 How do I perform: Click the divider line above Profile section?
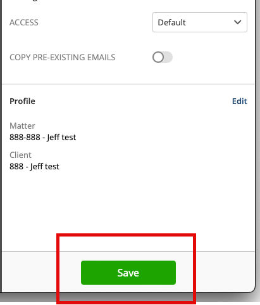coord(128,84)
